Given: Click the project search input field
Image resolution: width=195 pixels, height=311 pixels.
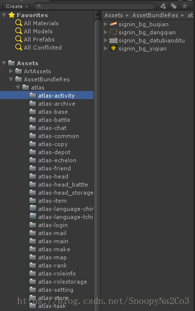Looking at the screenshot, I should (95, 7).
